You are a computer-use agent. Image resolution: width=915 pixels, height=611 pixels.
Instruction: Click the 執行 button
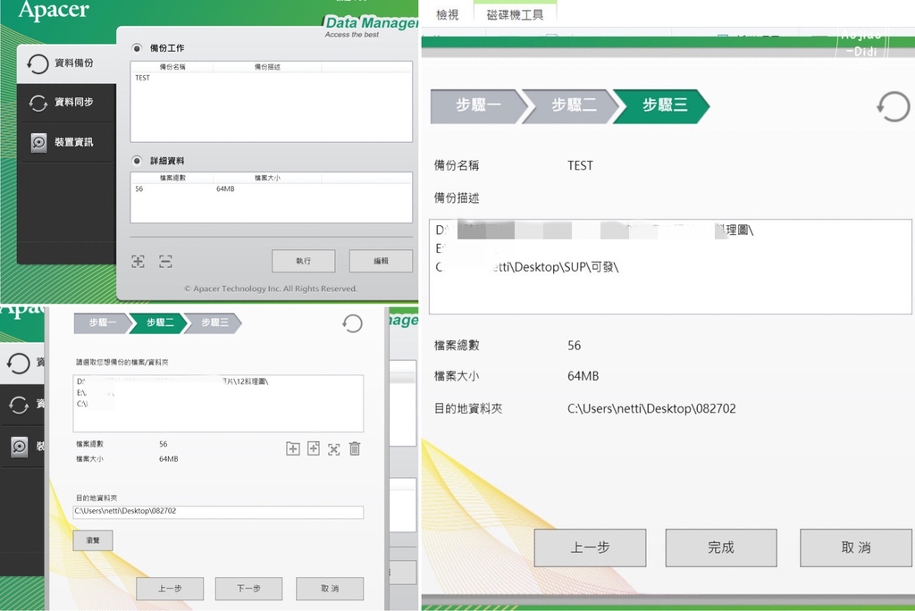[304, 261]
